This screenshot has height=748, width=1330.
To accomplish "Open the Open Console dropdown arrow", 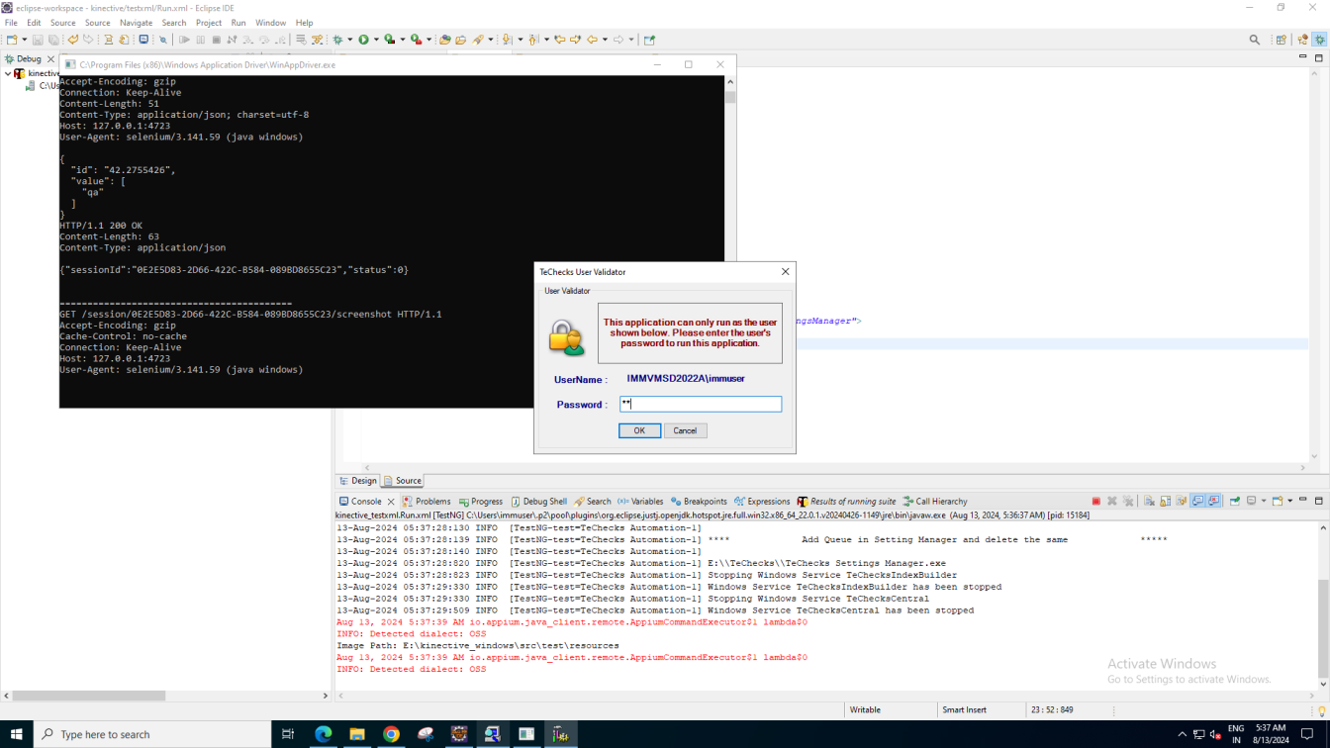I will click(1289, 502).
